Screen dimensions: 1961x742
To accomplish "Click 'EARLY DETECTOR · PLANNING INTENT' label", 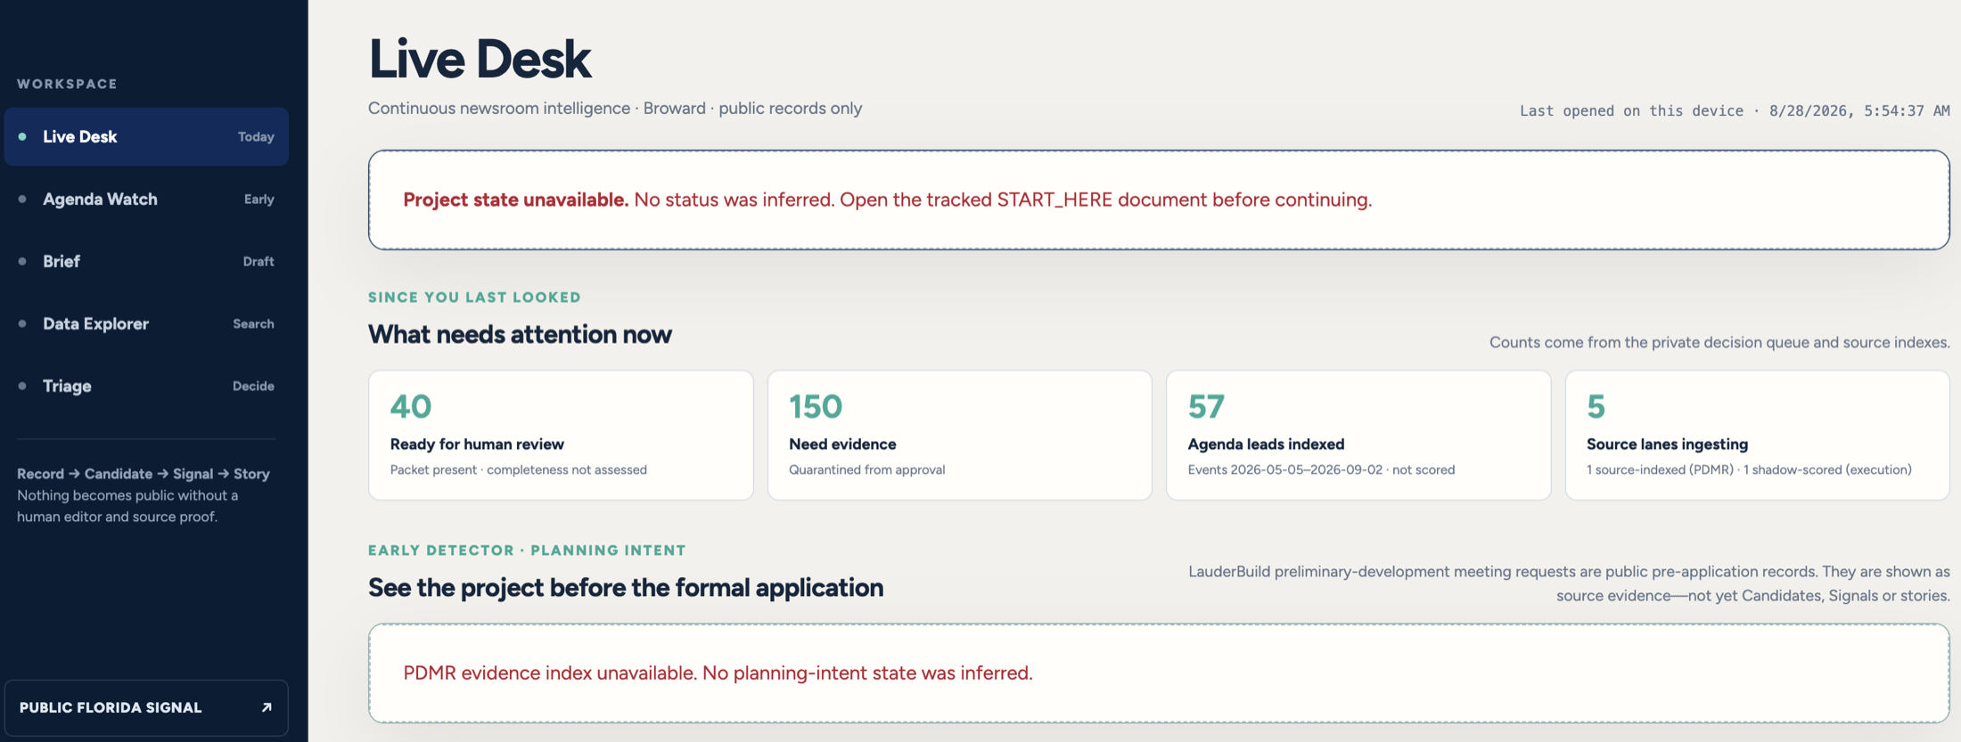I will pos(527,550).
